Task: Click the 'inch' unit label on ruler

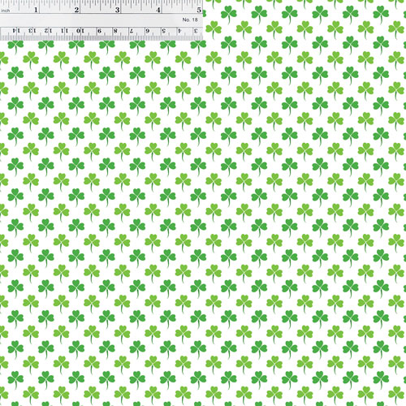Action: coord(6,11)
